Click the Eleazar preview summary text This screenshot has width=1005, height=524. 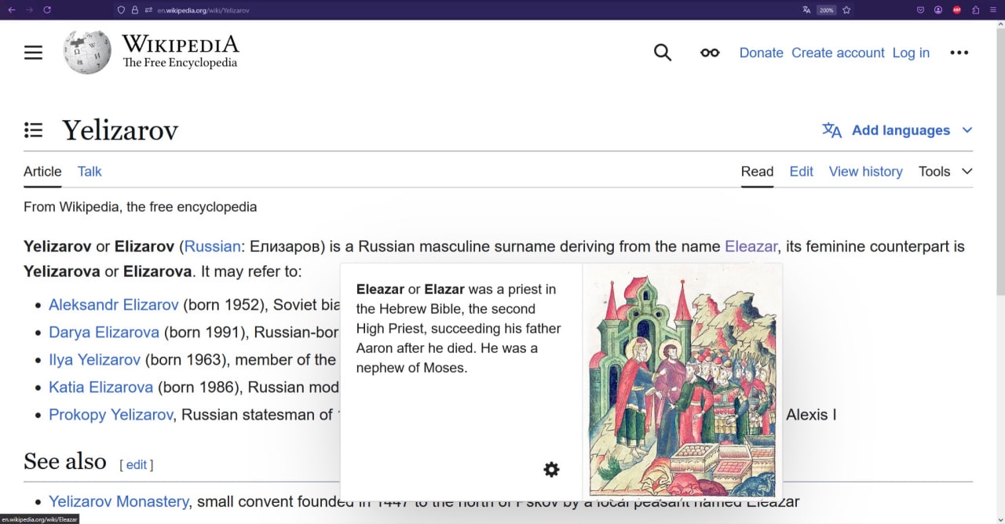tap(459, 328)
